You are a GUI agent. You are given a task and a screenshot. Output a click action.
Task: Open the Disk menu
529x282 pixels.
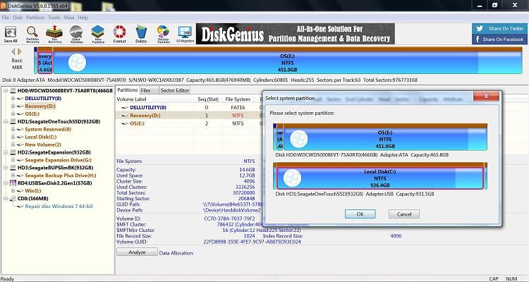(18, 18)
